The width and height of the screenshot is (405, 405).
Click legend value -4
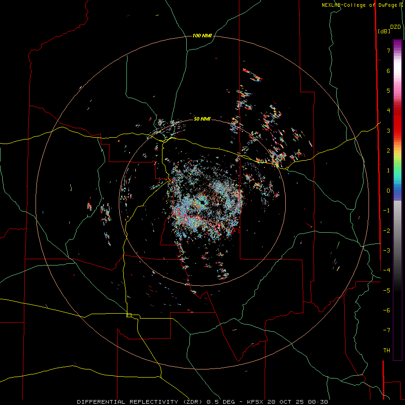coord(387,270)
